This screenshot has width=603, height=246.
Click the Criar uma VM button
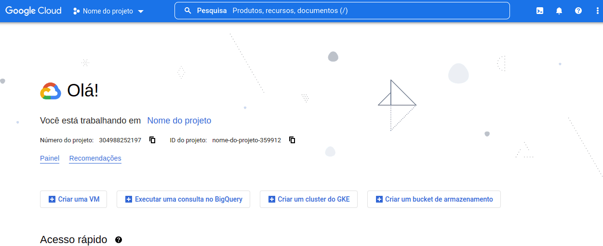(x=73, y=199)
